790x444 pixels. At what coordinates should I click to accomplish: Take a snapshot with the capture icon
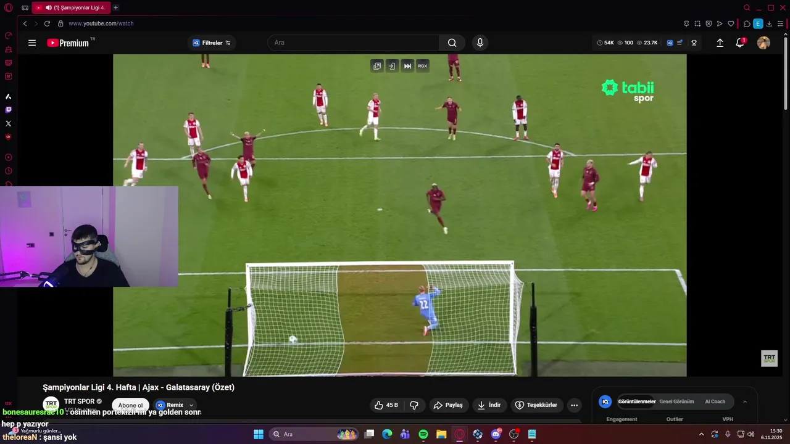(697, 23)
